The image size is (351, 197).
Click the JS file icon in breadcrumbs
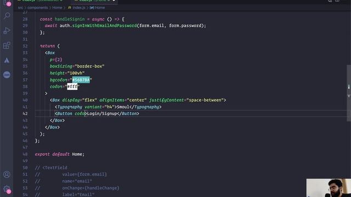[x=70, y=8]
